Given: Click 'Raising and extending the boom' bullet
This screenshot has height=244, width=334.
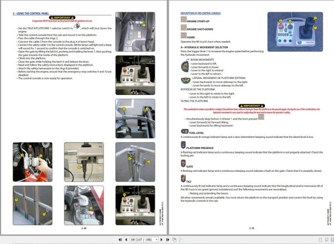Looking at the screenshot, I should [209, 193].
